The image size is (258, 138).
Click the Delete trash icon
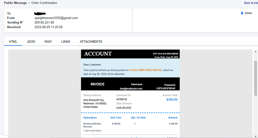click(242, 13)
